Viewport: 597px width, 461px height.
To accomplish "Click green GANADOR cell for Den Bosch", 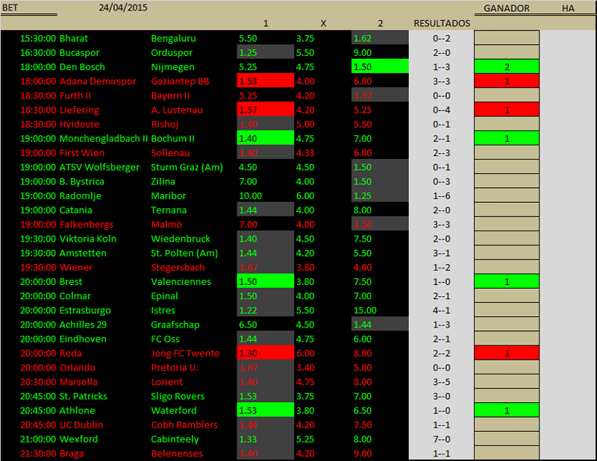I will point(507,67).
